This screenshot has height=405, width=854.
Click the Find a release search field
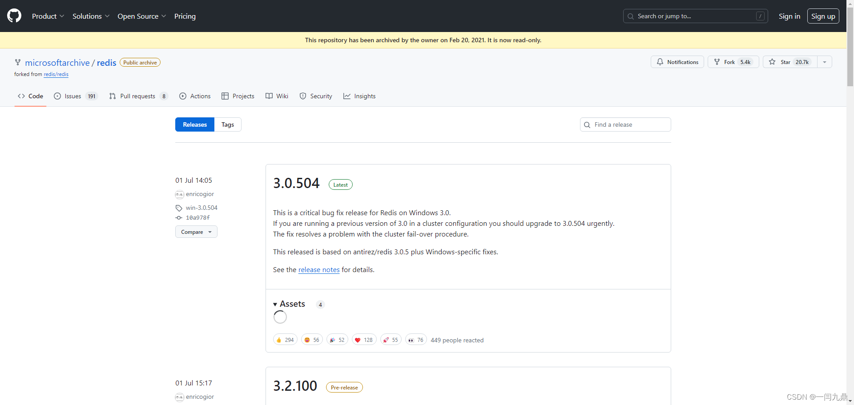(625, 124)
